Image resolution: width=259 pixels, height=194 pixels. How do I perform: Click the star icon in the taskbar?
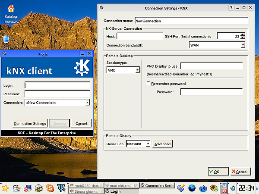pos(5,188)
